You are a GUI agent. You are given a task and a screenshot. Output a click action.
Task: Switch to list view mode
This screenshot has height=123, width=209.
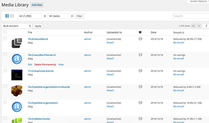click(7, 16)
